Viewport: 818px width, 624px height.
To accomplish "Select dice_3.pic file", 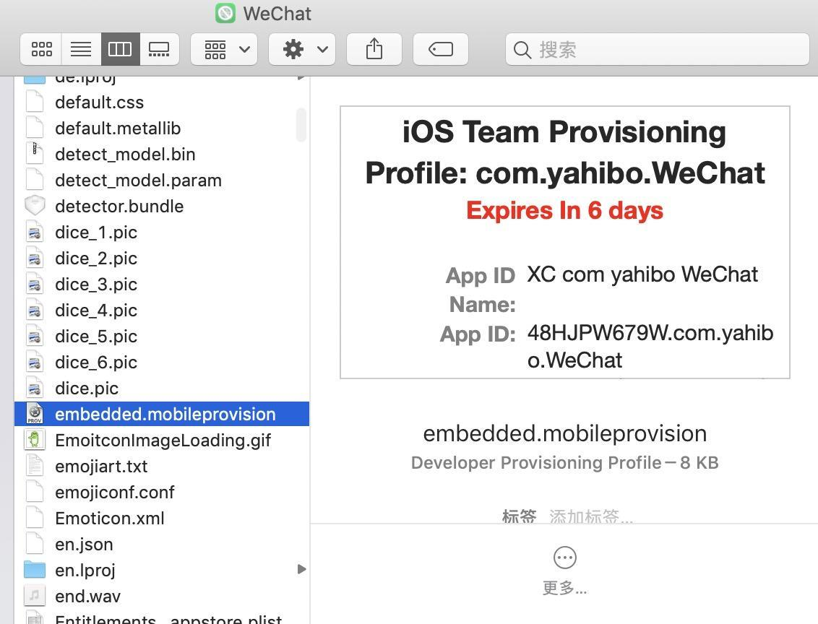I will [162, 285].
